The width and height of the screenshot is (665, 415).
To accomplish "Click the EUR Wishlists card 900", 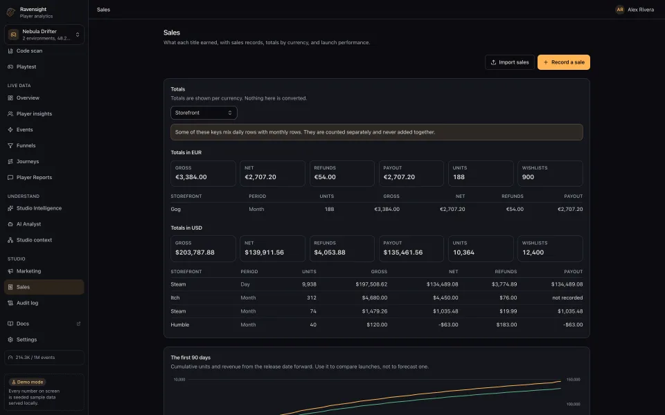I will tap(550, 173).
